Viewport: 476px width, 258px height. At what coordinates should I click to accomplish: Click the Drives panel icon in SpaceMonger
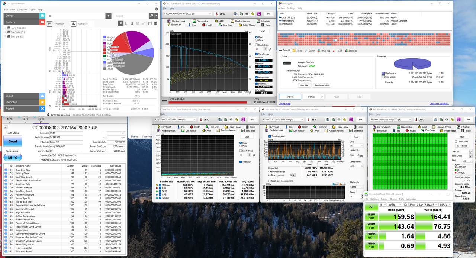[x=42, y=16]
